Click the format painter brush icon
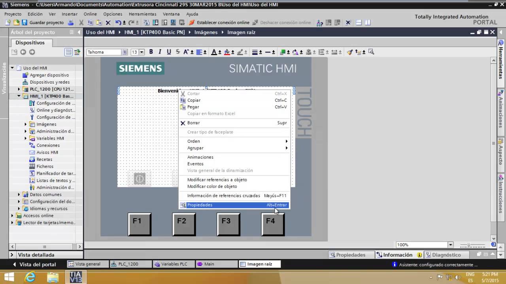This screenshot has height=284, width=506. pyautogui.click(x=349, y=52)
